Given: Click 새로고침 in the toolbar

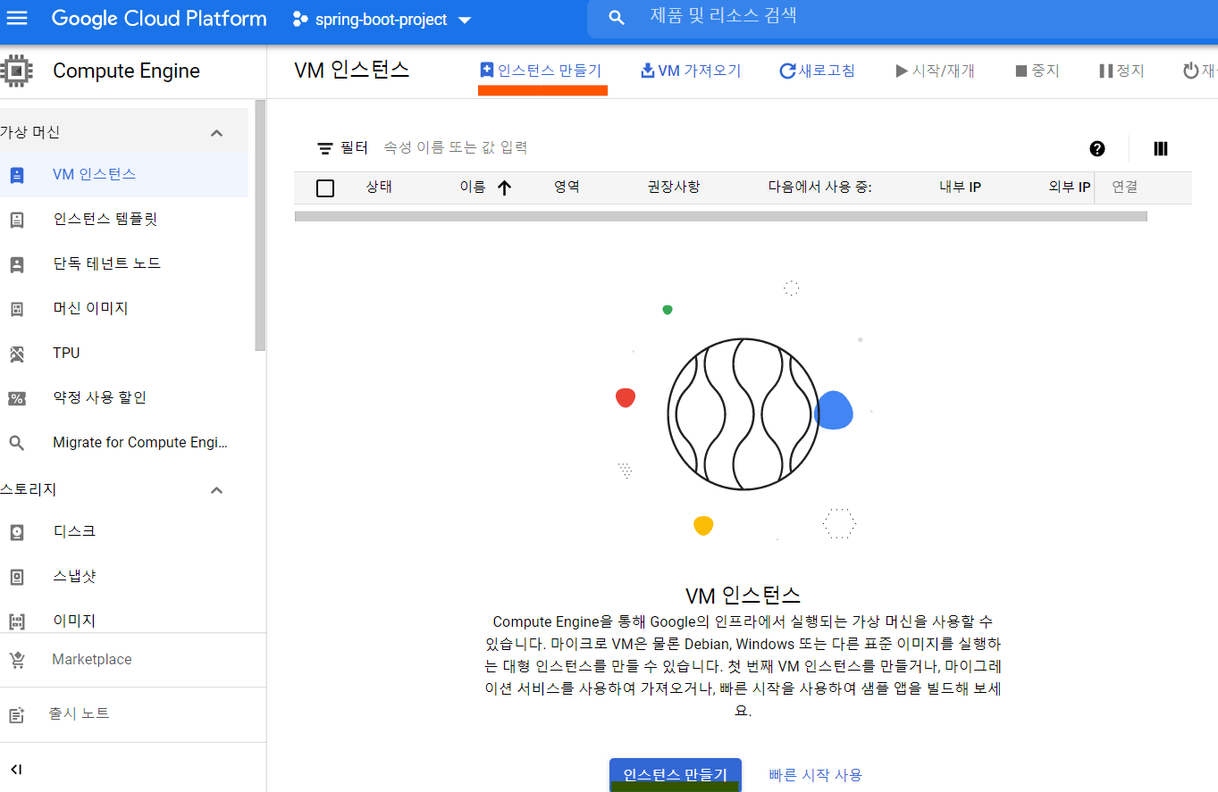Looking at the screenshot, I should pyautogui.click(x=817, y=71).
